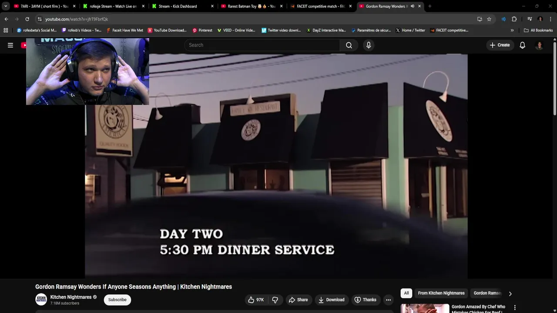Screen dimensions: 557x313
Task: Expand hidden bookmarks chevron
Action: (x=512, y=30)
